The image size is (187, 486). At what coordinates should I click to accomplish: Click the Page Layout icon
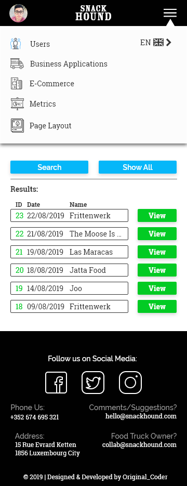tap(17, 126)
